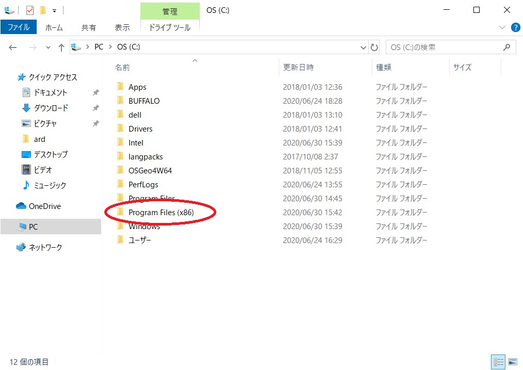This screenshot has height=370, width=523.
Task: Open the ドライブ ツール tab
Action: click(x=169, y=27)
